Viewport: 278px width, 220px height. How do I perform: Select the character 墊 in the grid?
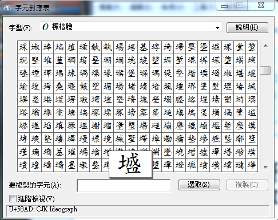tap(192, 139)
